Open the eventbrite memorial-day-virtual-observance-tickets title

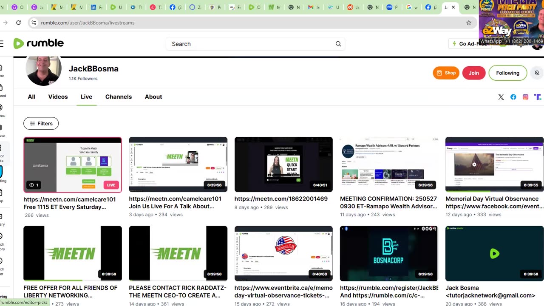coord(283,292)
